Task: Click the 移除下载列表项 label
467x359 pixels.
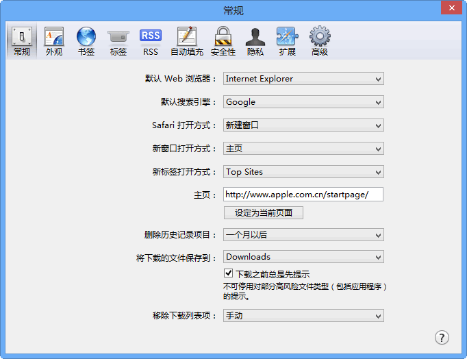Action: click(x=184, y=316)
